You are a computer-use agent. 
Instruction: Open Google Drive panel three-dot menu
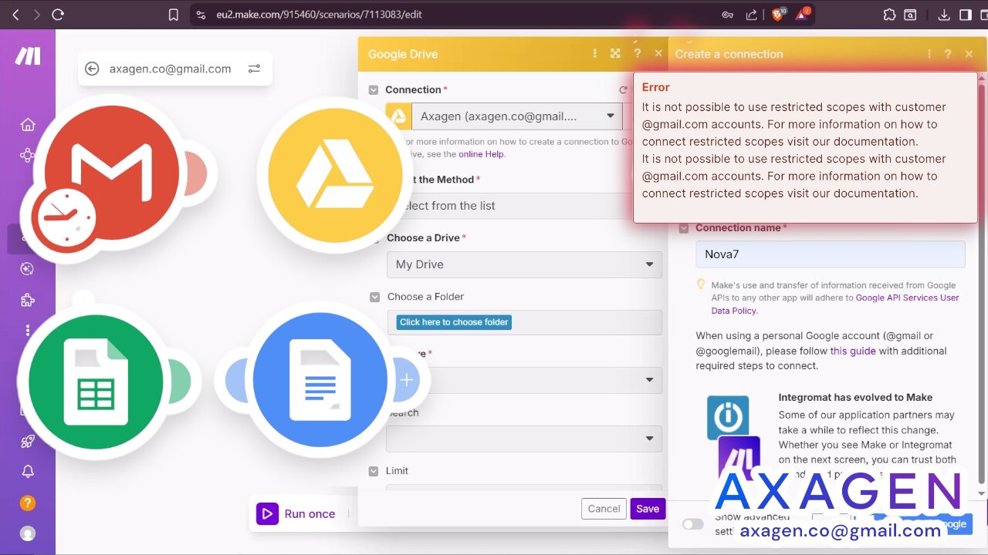[594, 53]
